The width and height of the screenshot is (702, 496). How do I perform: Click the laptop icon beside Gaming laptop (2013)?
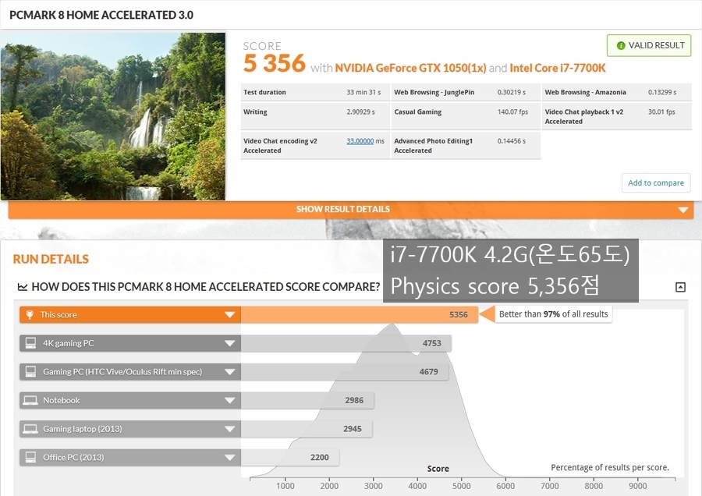(x=30, y=429)
